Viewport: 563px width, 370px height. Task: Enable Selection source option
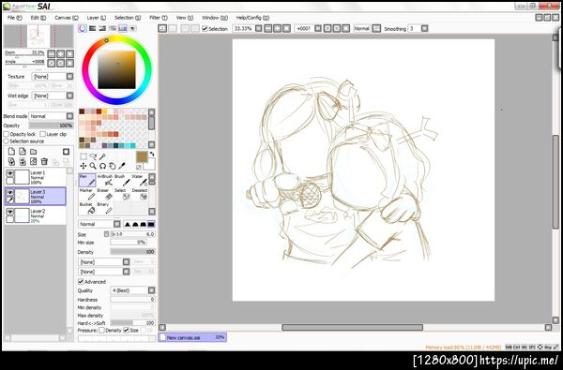(7, 141)
